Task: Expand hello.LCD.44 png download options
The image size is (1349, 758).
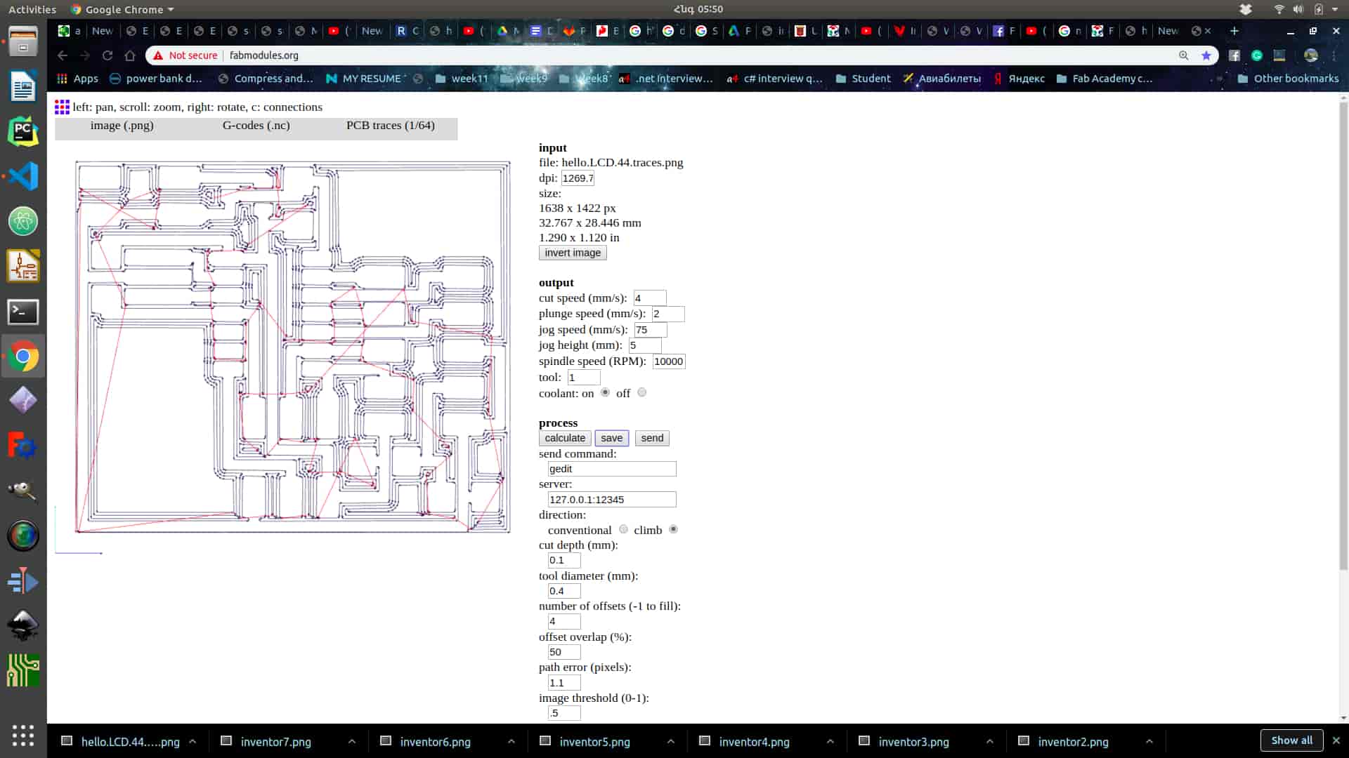Action: (193, 741)
